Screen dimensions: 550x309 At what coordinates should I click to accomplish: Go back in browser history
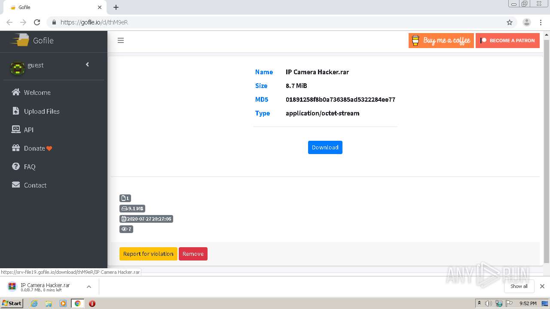click(9, 22)
